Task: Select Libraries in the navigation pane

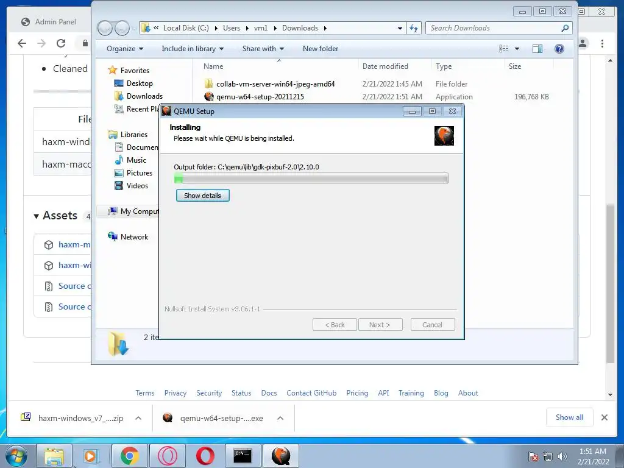Action: 133,135
